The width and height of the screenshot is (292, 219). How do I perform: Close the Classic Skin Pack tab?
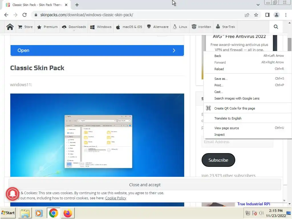click(x=66, y=5)
